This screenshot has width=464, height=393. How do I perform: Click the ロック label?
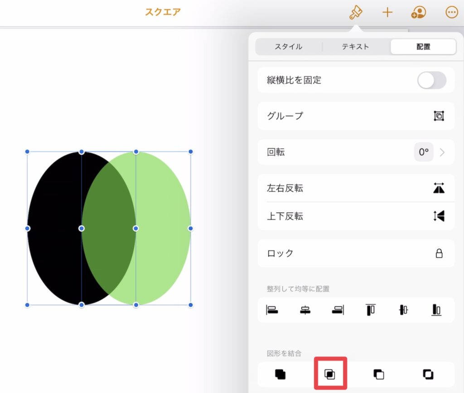click(x=280, y=253)
